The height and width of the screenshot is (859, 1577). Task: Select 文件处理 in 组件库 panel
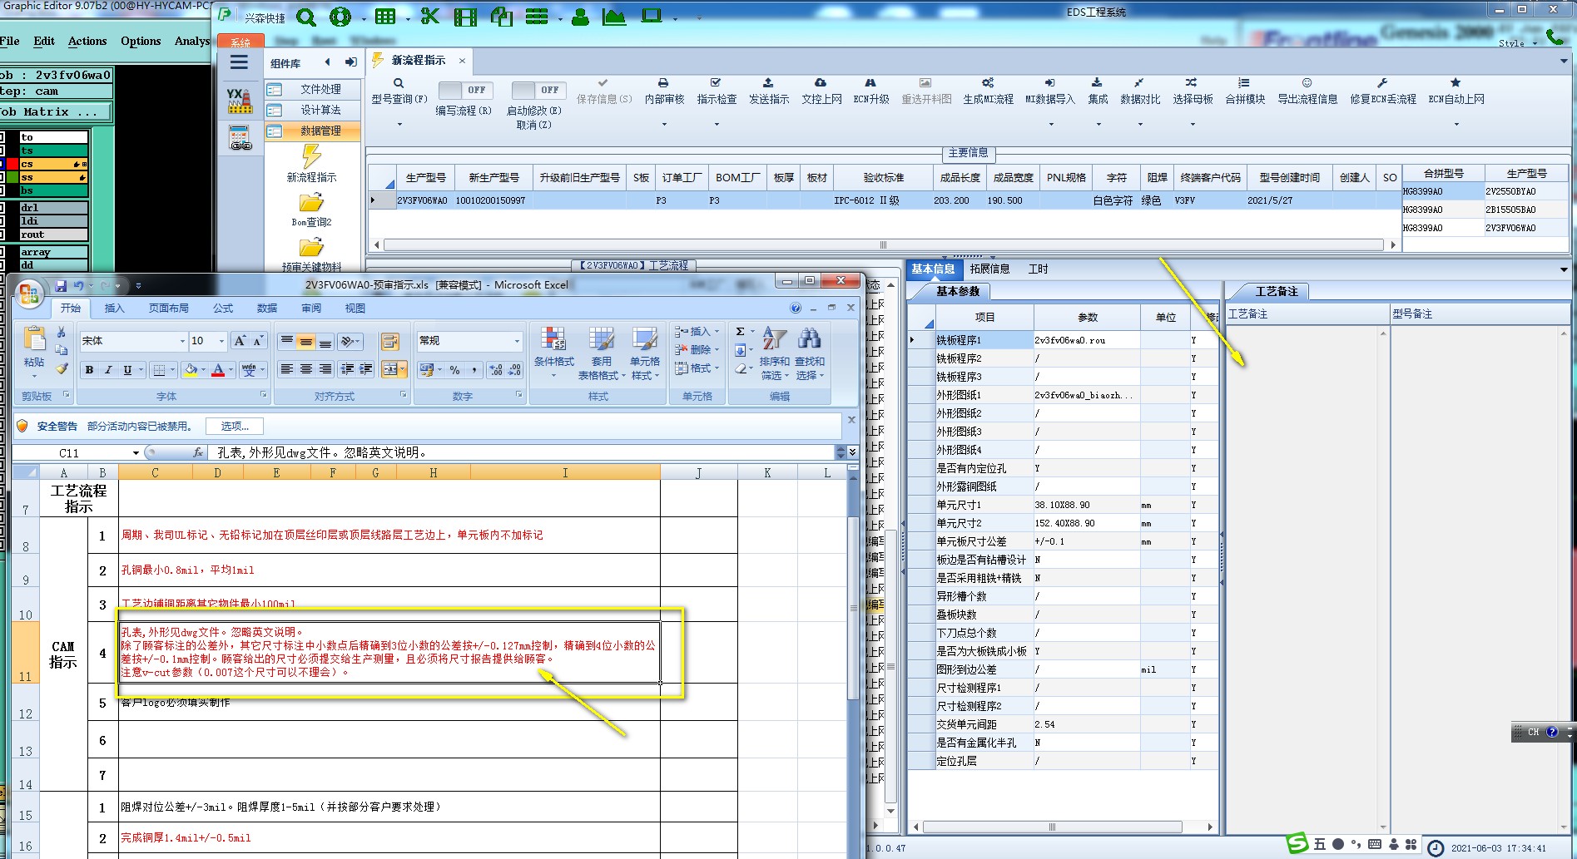(x=314, y=89)
